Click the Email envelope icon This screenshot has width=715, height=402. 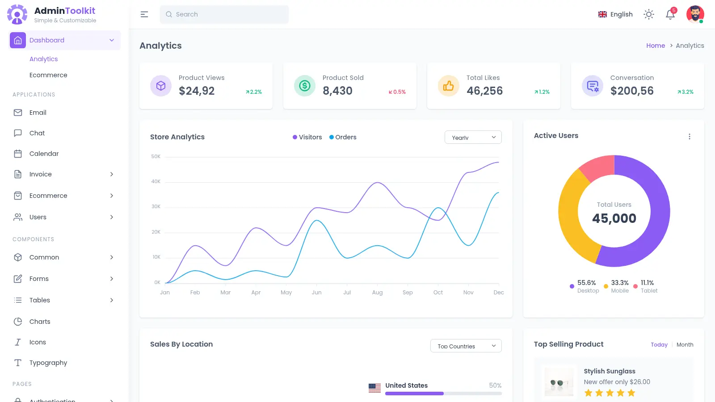coord(18,113)
